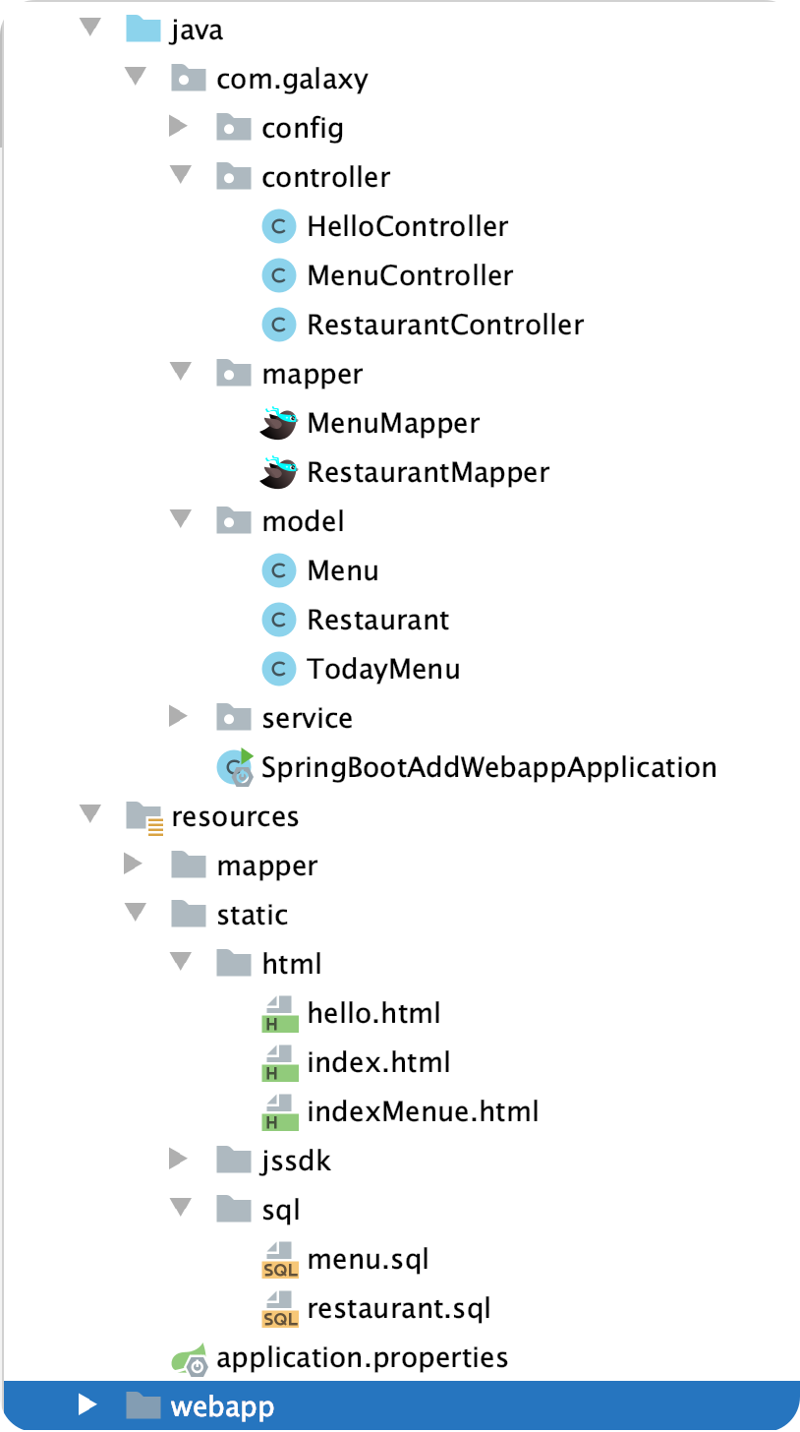Collapse the java source folder
This screenshot has height=1432, width=800.
90,28
